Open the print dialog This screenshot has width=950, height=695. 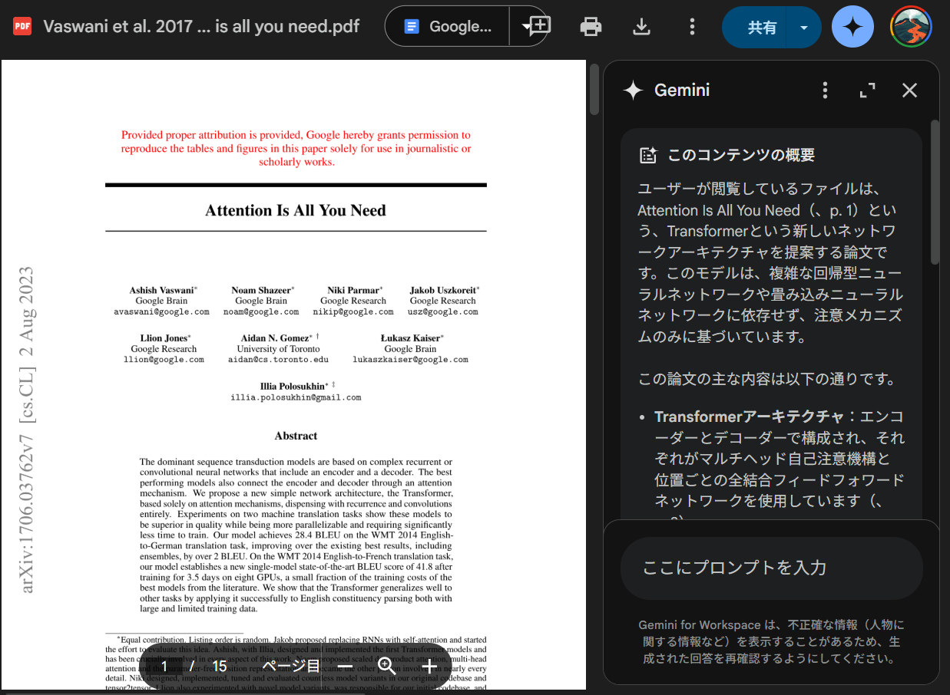pyautogui.click(x=591, y=25)
